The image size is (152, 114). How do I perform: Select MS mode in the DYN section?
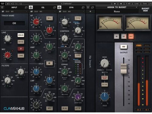coord(69,12)
